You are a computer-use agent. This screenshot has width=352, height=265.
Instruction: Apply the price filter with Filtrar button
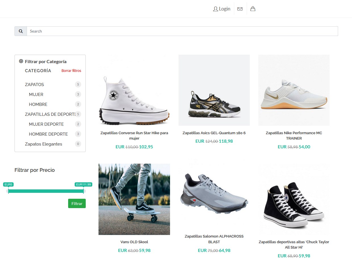coord(77,204)
